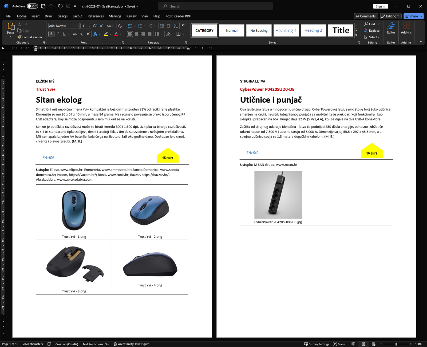Switch to the Insert tab
The image size is (427, 347).
(x=35, y=16)
